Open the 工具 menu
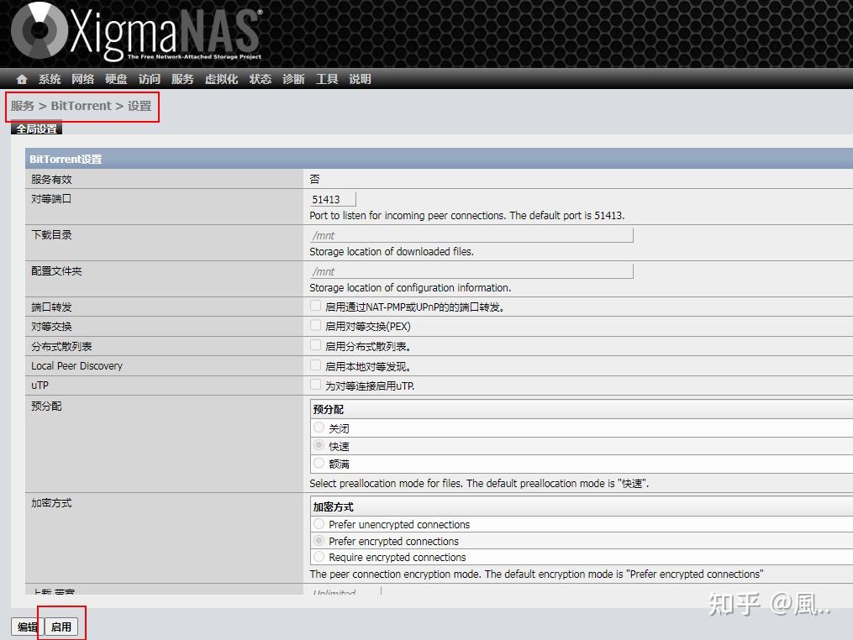Screen dimensions: 853x640 327,79
